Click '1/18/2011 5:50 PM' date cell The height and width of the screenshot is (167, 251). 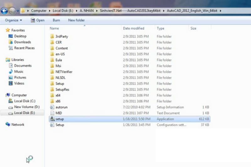pos(136,119)
